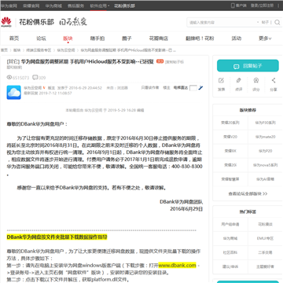283x283 pixels.
Task: Expand the 更多 navigation dropdown
Action: click(x=265, y=39)
